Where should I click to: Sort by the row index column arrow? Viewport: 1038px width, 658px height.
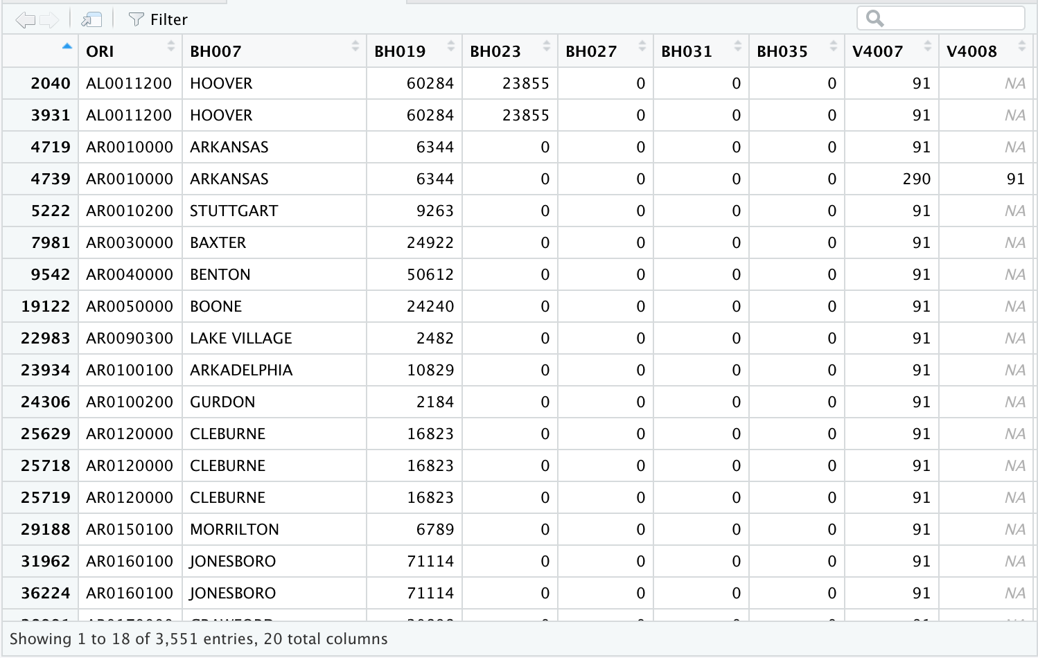click(x=67, y=46)
